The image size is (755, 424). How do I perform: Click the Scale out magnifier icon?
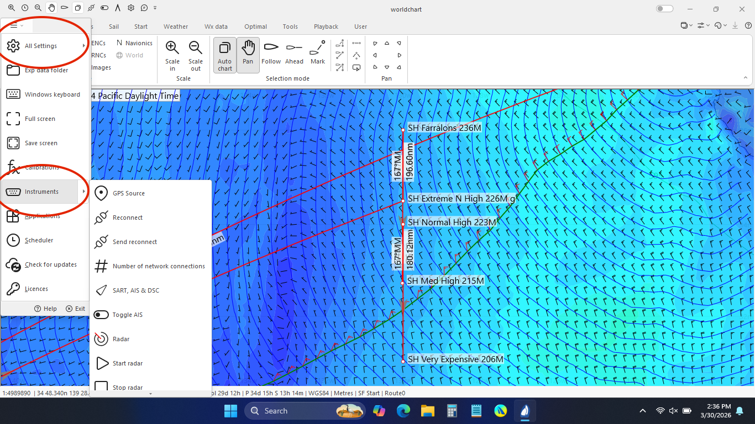tap(195, 48)
